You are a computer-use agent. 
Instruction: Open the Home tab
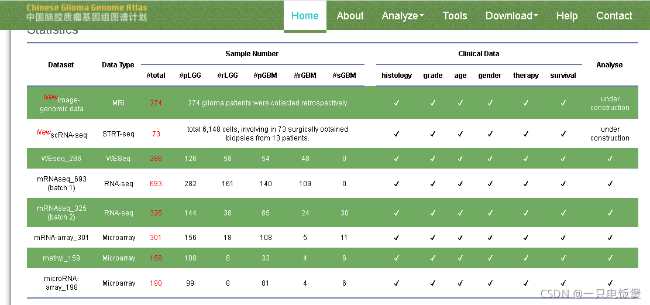coord(305,16)
